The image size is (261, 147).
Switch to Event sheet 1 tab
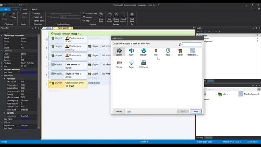click(x=63, y=28)
